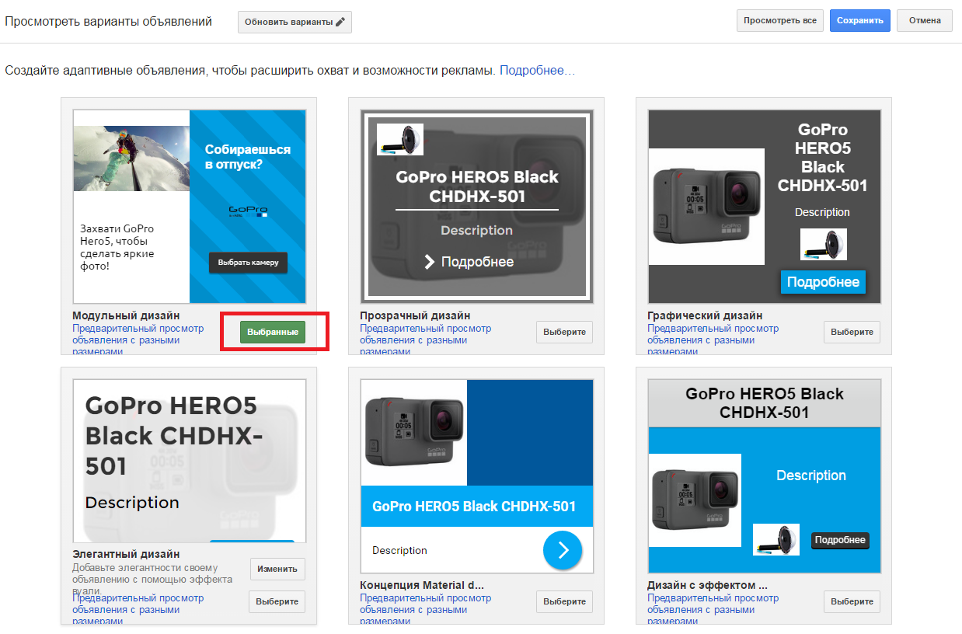Click Description text in the Material ad
Viewport: 962px width, 634px height.
(x=399, y=550)
